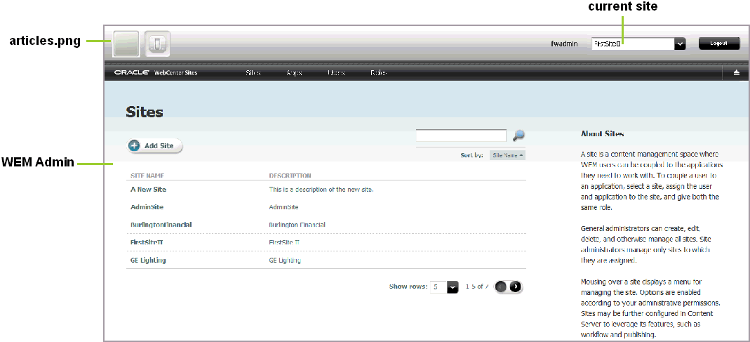Click the 'AdminSite' description cell
750x342 pixels.
pos(283,207)
